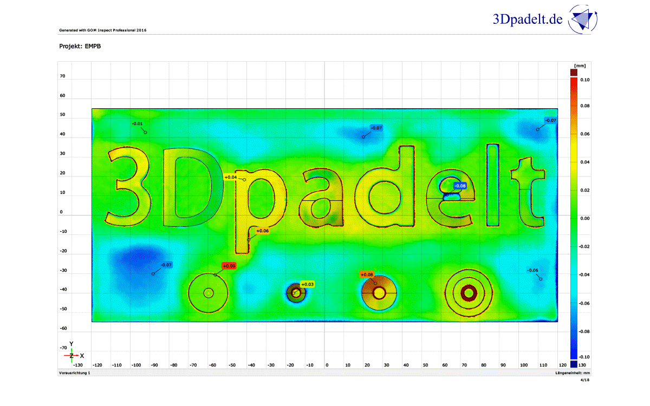Viewport: 650px width, 406px height.
Task: Select the -0.06 deviation label
Action: (x=532, y=270)
